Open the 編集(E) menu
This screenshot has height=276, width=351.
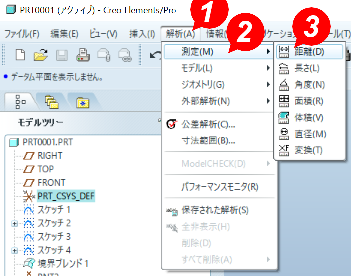64,34
